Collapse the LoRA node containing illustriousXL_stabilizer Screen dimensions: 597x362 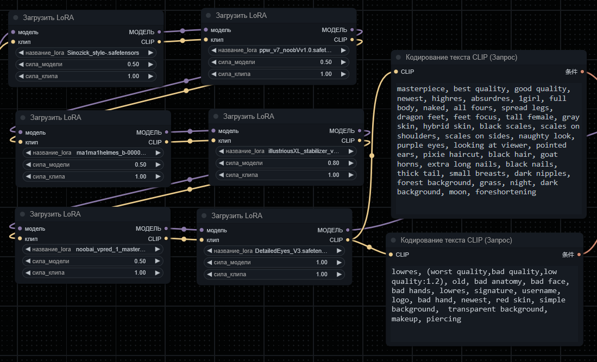216,116
